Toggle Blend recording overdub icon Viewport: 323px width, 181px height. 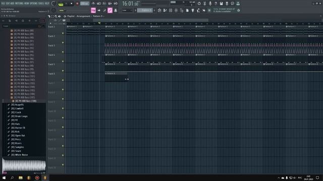110,4
